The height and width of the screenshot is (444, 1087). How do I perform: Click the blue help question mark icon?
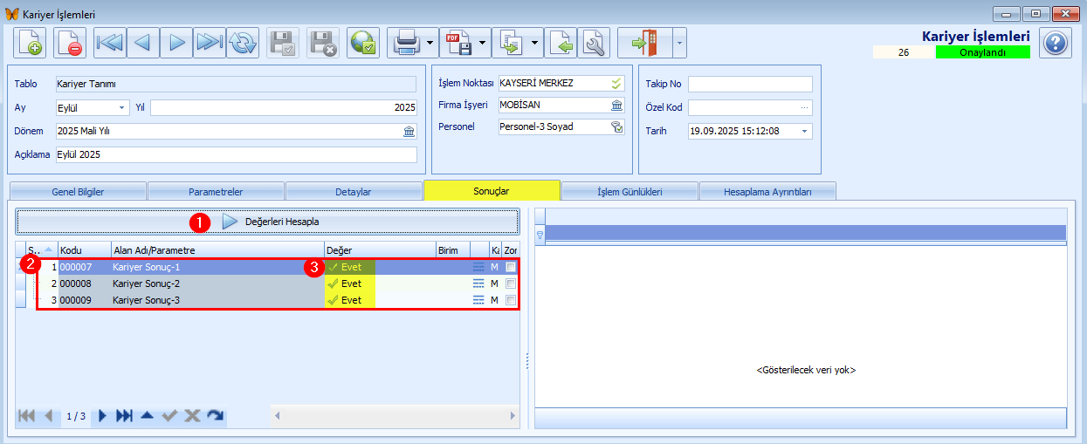pyautogui.click(x=1056, y=43)
